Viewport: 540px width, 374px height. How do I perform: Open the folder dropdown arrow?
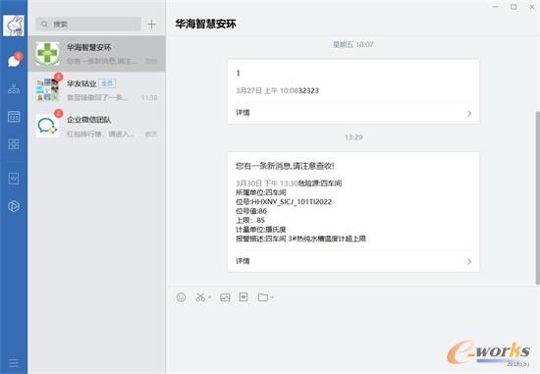tap(272, 297)
